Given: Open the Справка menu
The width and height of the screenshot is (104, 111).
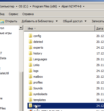Looking at the screenshot, I should (x=28, y=14).
